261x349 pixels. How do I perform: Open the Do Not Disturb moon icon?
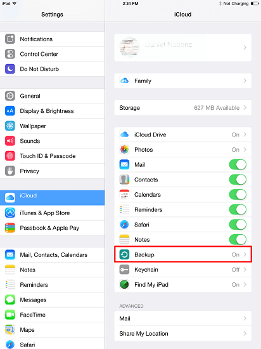coord(10,69)
